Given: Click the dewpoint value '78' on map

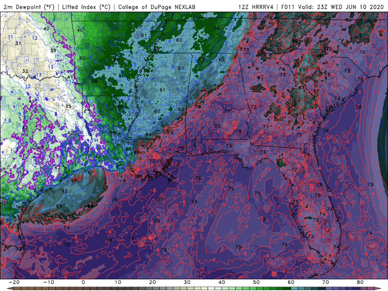Looking at the screenshot, I should point(181,148).
